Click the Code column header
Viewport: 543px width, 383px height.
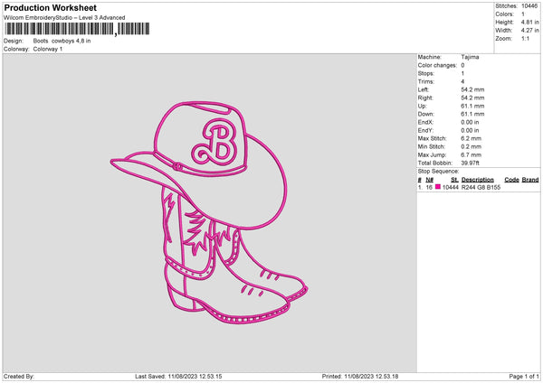511,180
